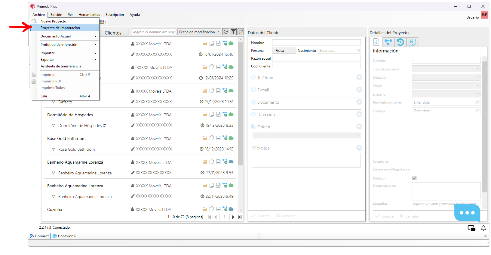Select Nuevo Proyecto from Archivo menu
Image resolution: width=491 pixels, height=255 pixels.
[x=65, y=21]
